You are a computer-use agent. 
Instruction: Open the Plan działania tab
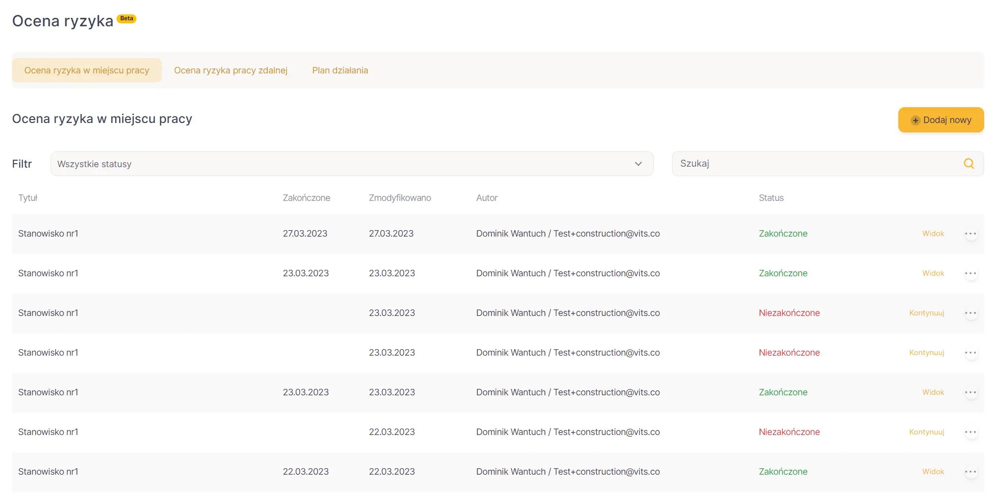click(x=340, y=70)
